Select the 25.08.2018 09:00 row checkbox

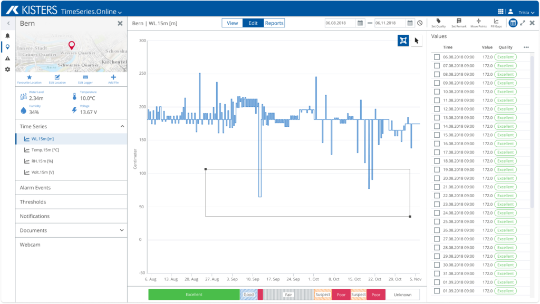436,221
